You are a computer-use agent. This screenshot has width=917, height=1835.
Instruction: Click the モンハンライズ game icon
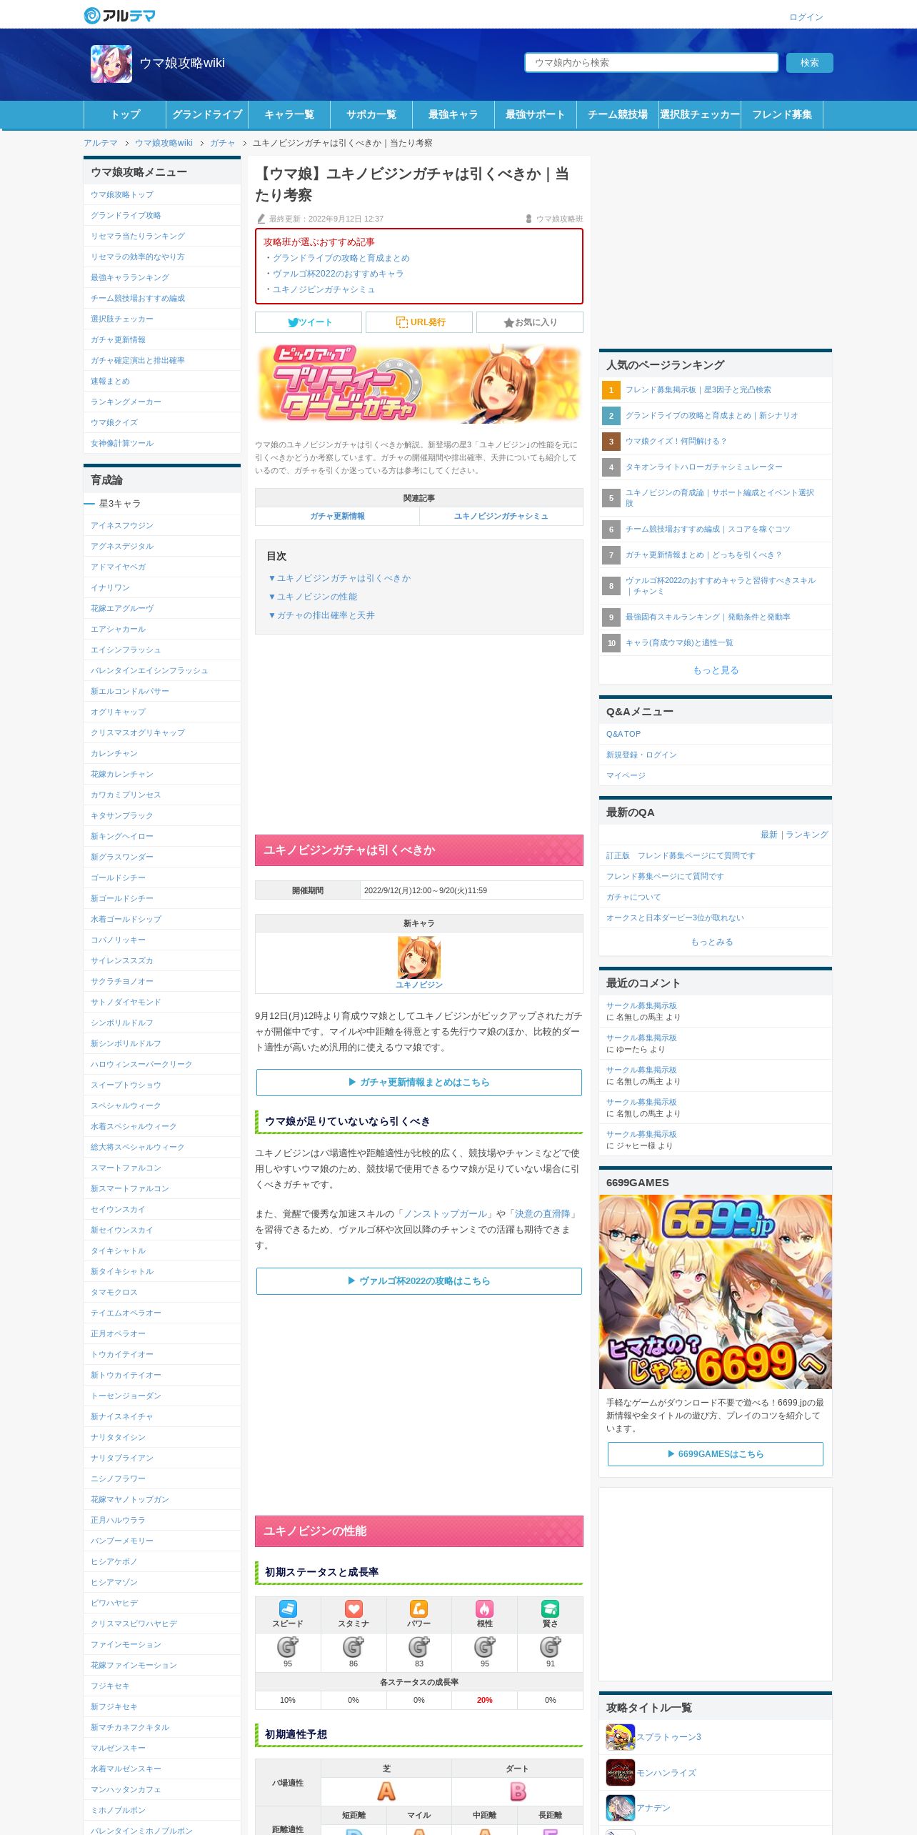tap(620, 1772)
